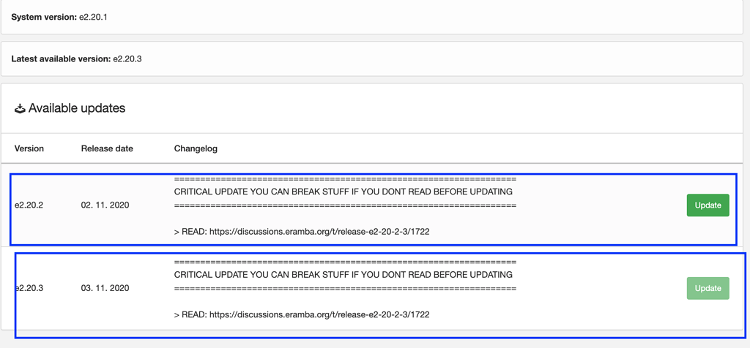
Task: Click the 03. 11. 2020 release date
Action: tap(105, 288)
